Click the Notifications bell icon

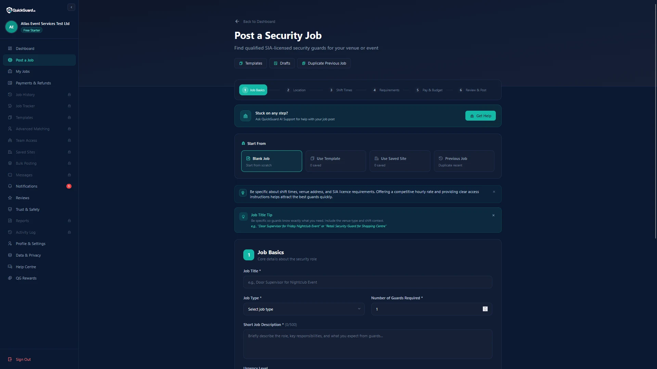10,186
